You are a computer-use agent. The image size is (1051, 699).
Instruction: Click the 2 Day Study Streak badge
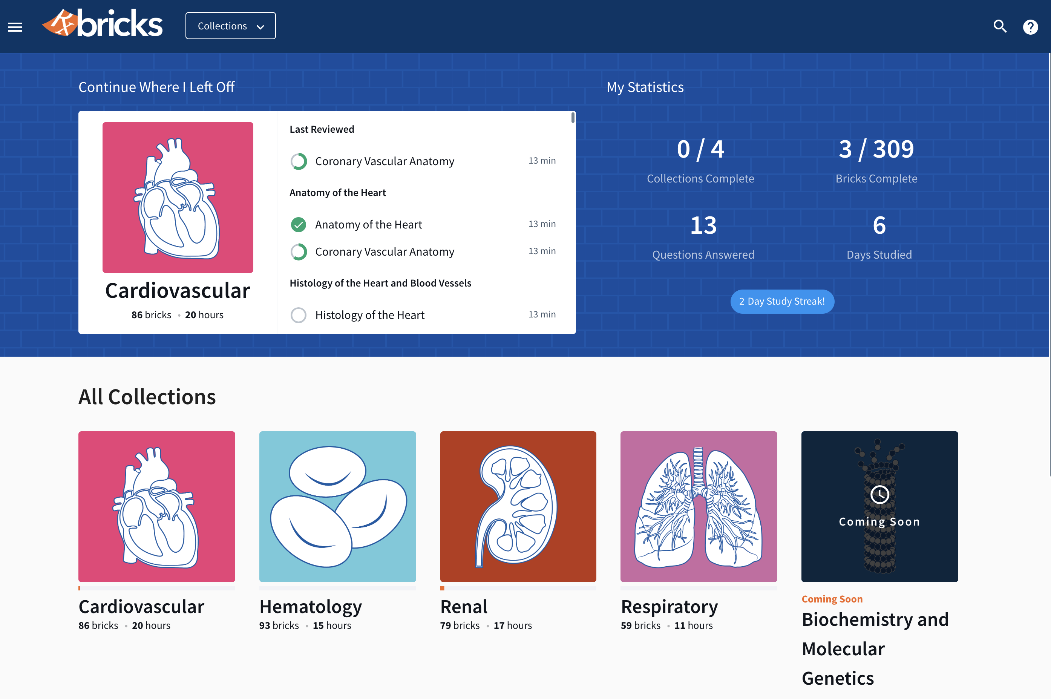[782, 301]
